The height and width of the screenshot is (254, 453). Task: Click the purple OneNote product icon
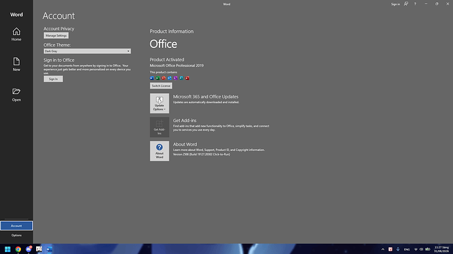[x=175, y=78]
